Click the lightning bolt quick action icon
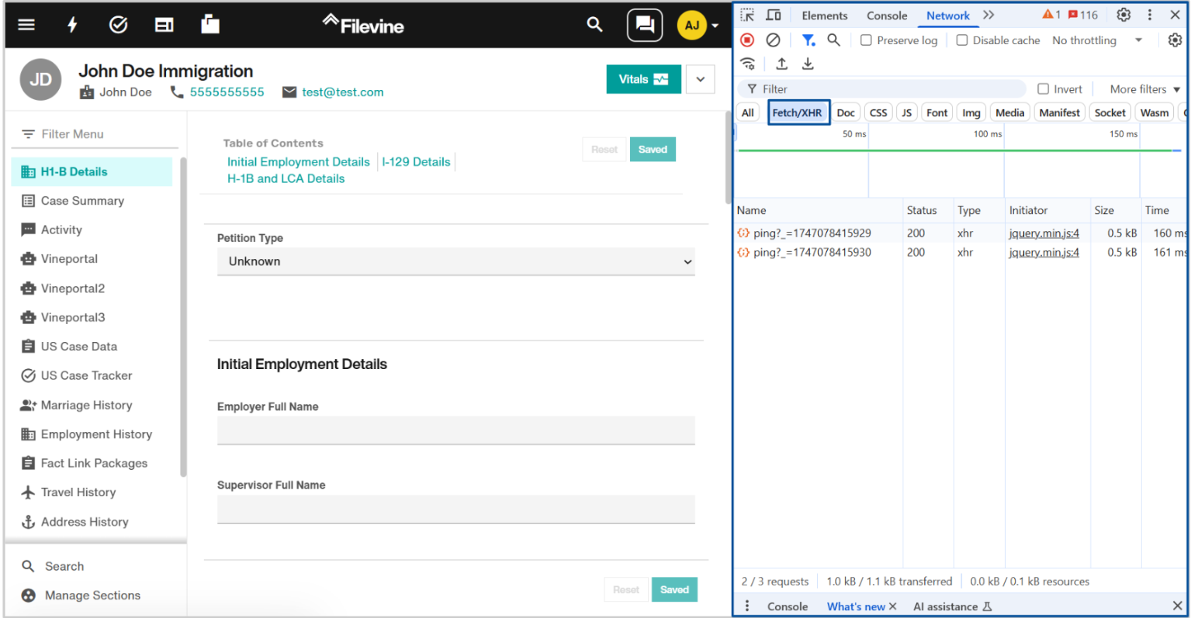This screenshot has width=1191, height=618. click(x=72, y=25)
